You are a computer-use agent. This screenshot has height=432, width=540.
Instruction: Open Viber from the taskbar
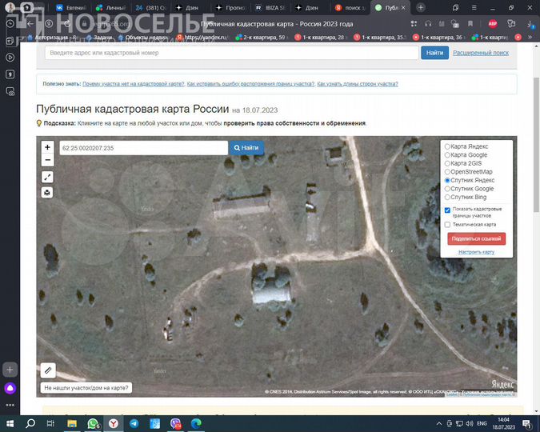[175, 423]
